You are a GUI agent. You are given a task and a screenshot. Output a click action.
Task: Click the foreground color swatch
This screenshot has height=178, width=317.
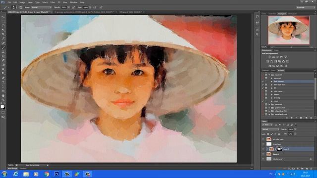point(2,107)
